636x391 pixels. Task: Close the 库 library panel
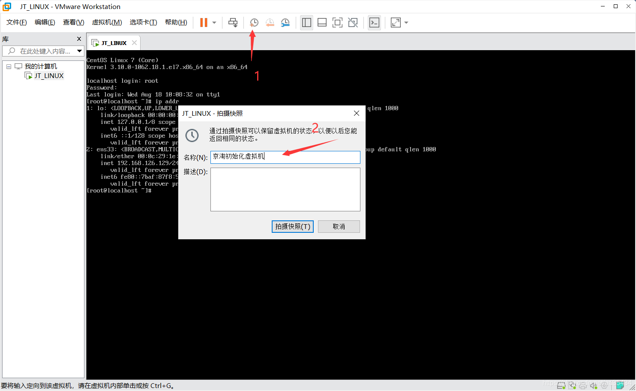coord(79,39)
